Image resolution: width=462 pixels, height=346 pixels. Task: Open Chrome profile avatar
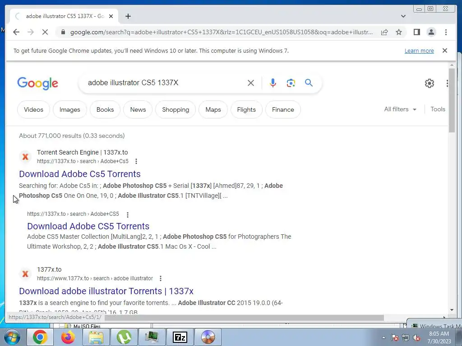point(431,32)
